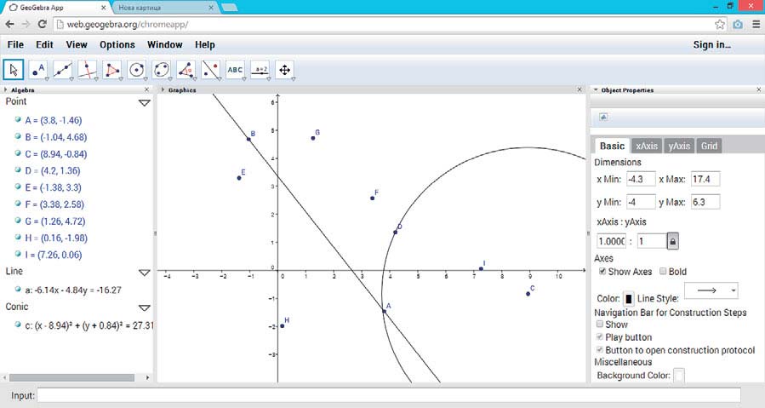Open the Options menu

[x=117, y=44]
